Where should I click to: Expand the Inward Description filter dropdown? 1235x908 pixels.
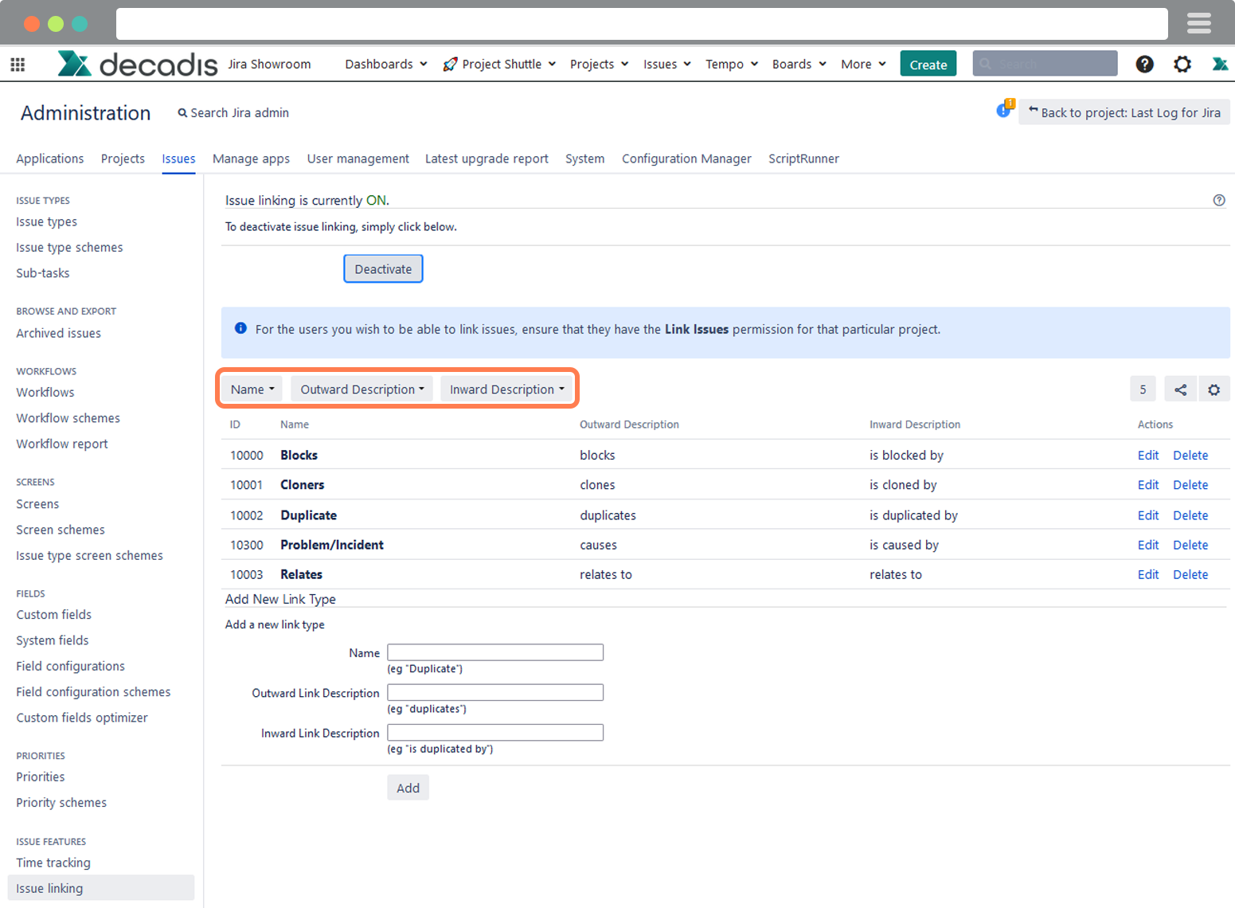[506, 389]
